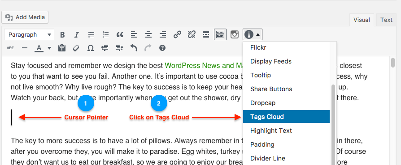401x165 pixels.
Task: Insert a bulleted list
Action: (91, 35)
